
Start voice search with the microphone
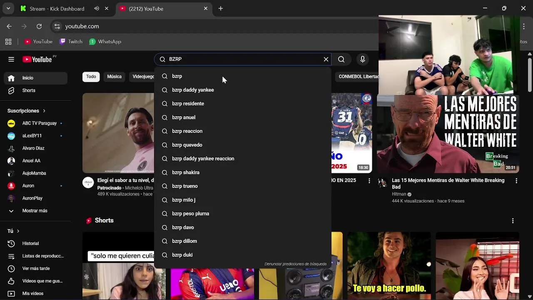click(363, 59)
